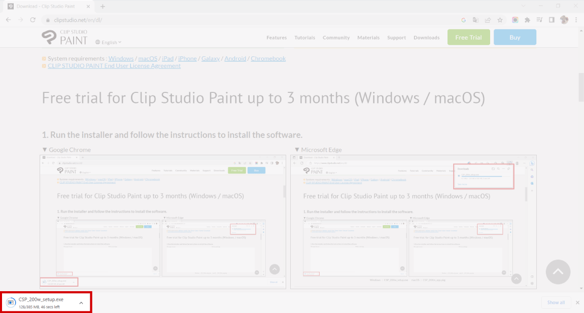Go forward to the next page
The width and height of the screenshot is (584, 313).
20,20
